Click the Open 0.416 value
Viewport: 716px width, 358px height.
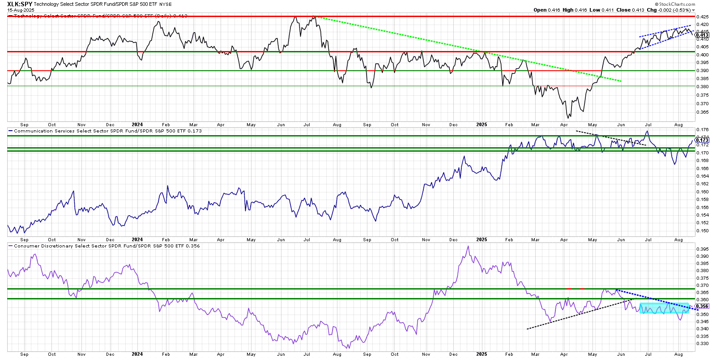pos(547,10)
